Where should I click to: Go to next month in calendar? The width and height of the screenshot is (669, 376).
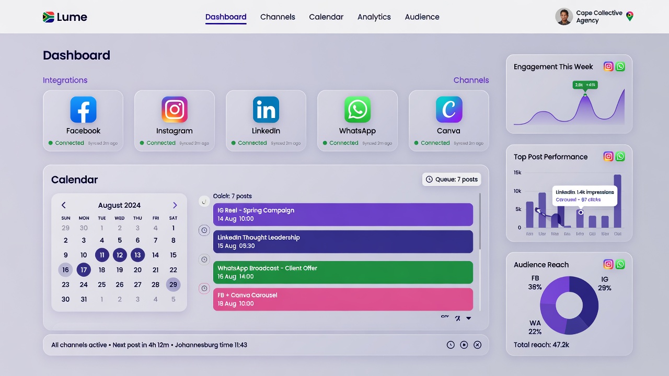[175, 205]
